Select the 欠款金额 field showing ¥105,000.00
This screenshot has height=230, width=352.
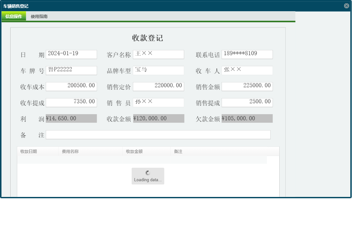(x=247, y=118)
